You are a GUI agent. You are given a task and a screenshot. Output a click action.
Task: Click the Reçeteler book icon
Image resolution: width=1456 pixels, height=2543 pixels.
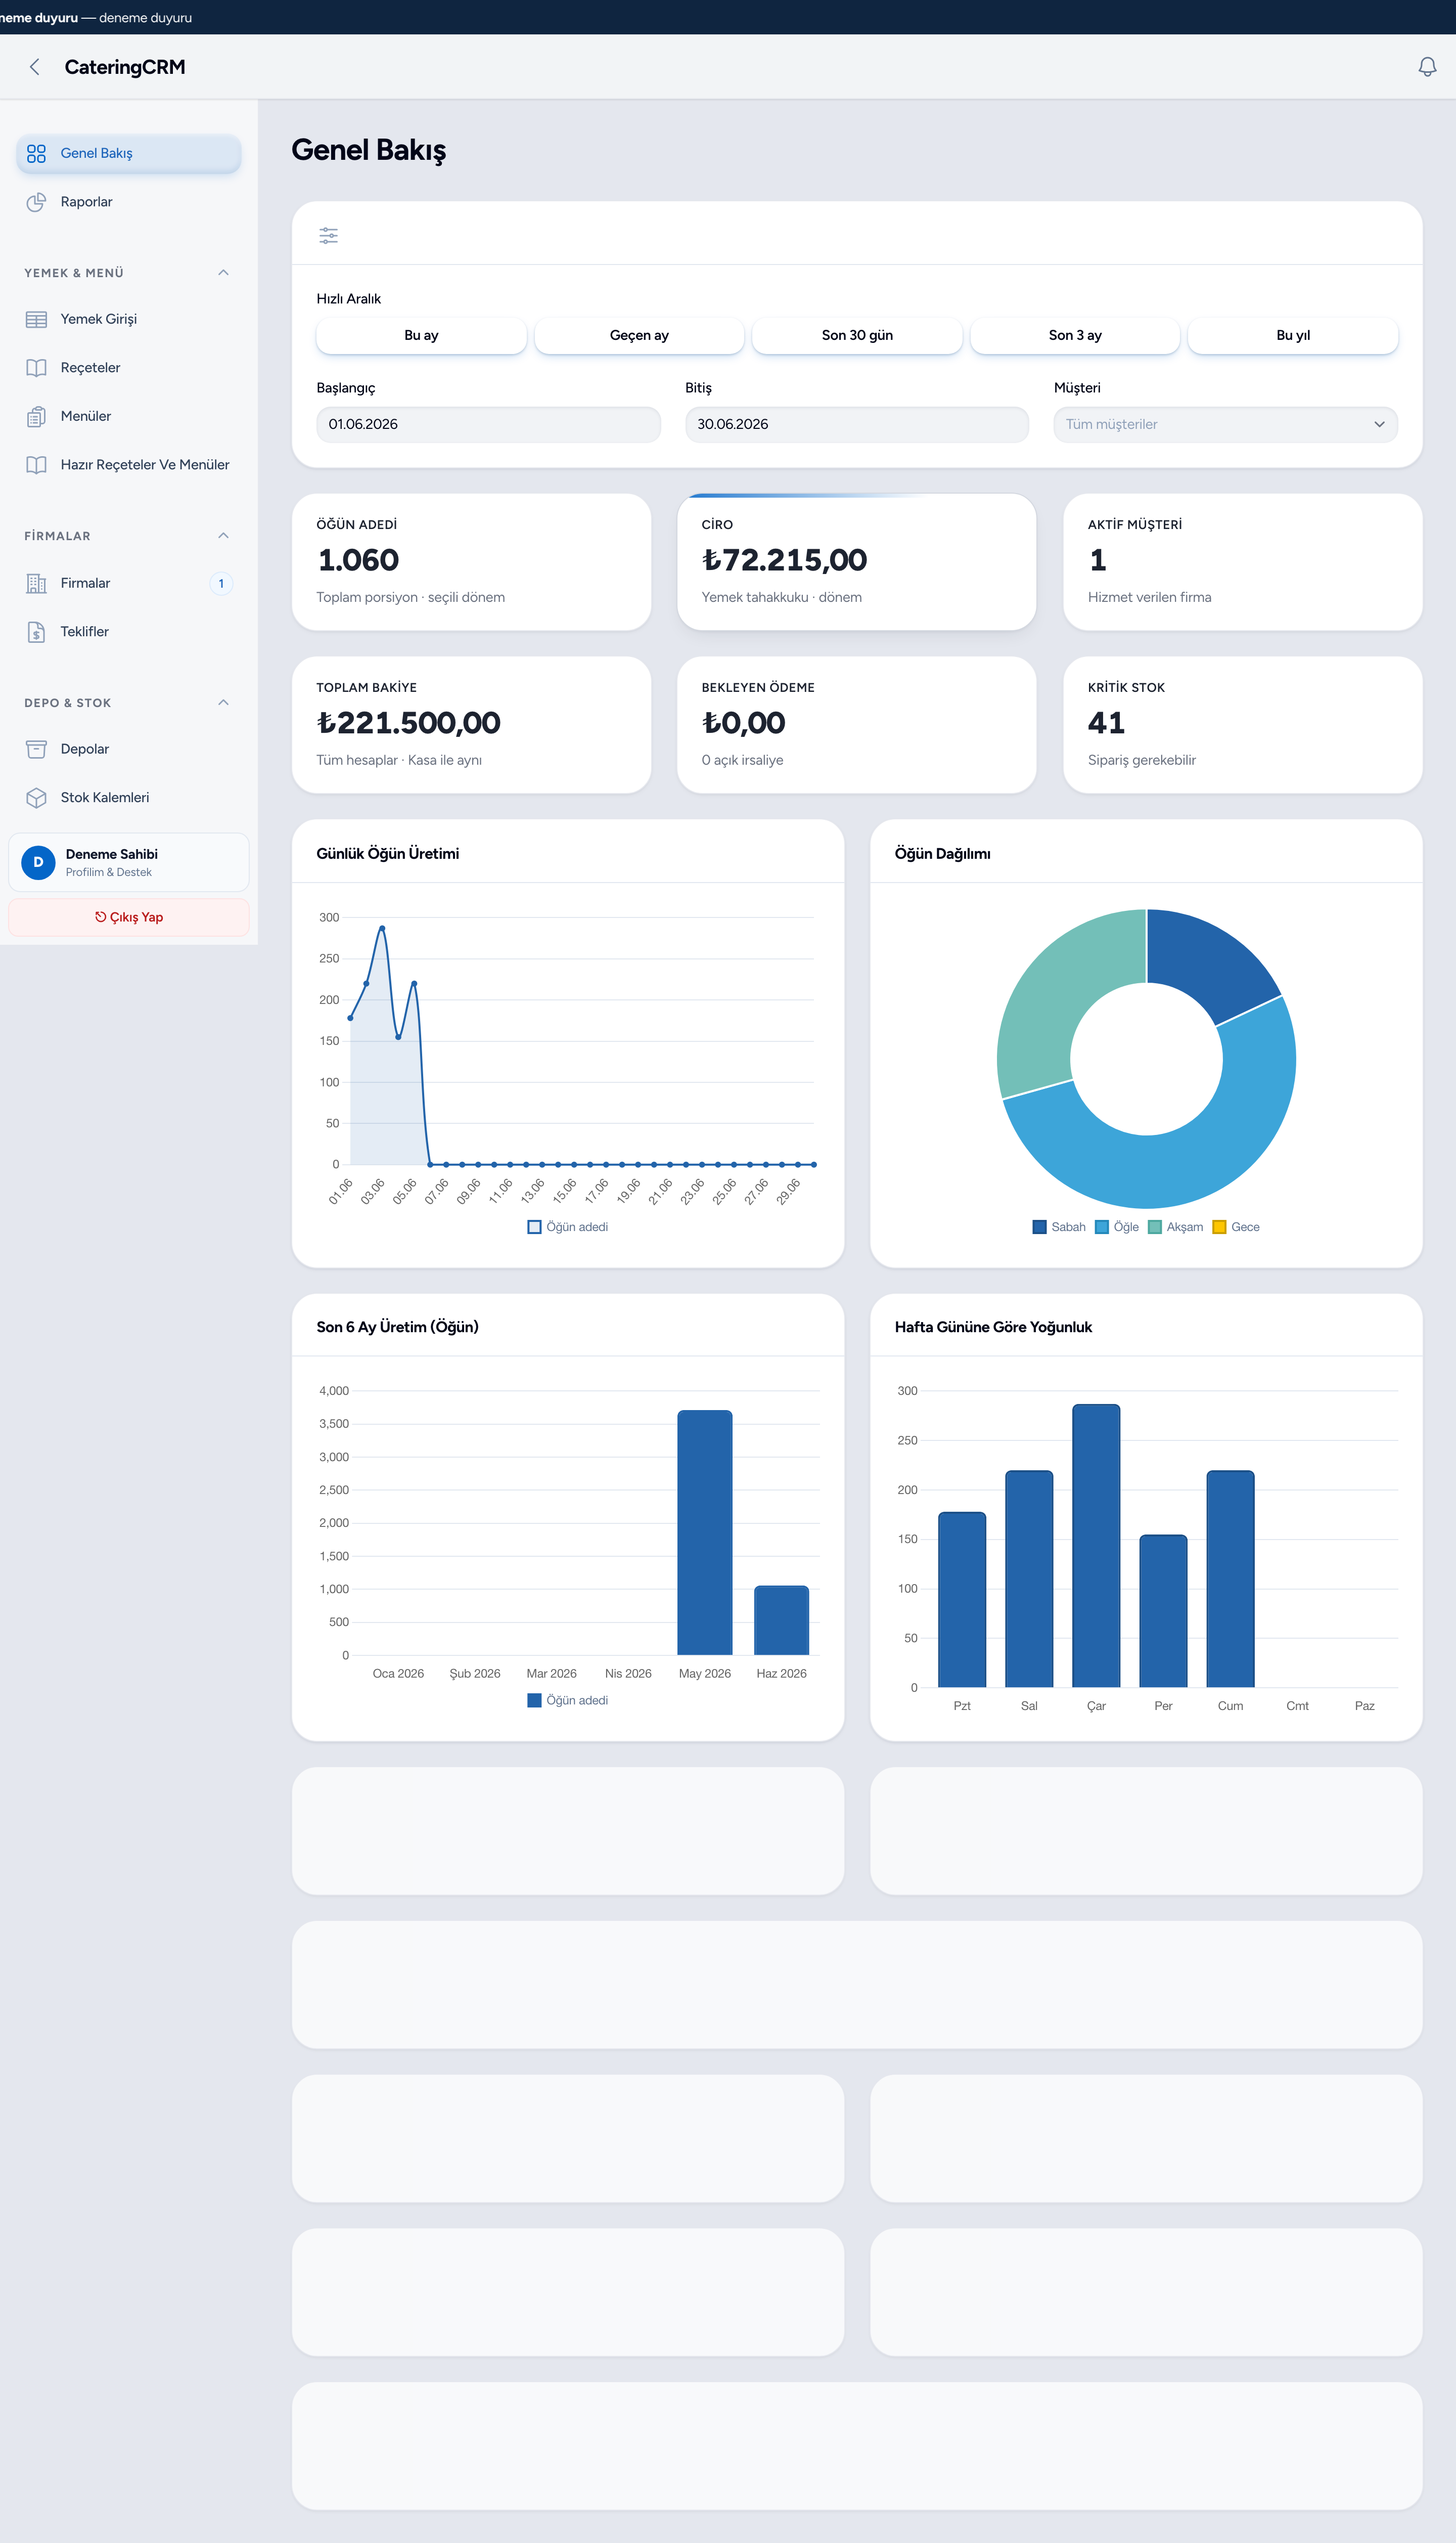click(x=36, y=368)
